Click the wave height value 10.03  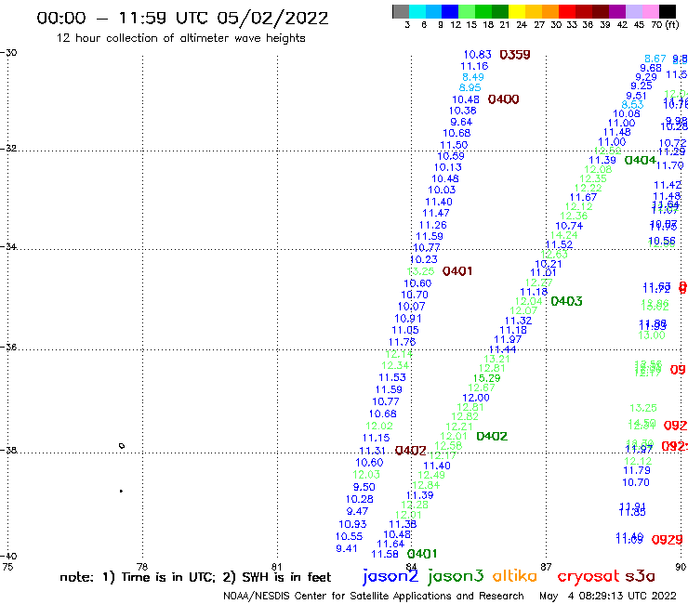click(442, 190)
